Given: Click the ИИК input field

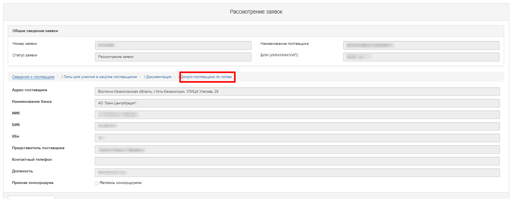Looking at the screenshot, I should 297,115.
